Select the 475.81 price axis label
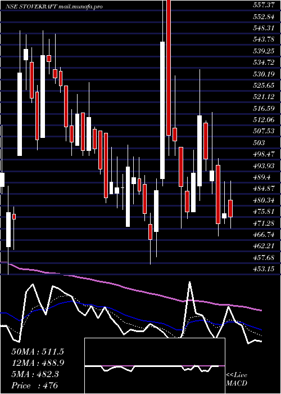281x394 pixels. click(x=264, y=212)
